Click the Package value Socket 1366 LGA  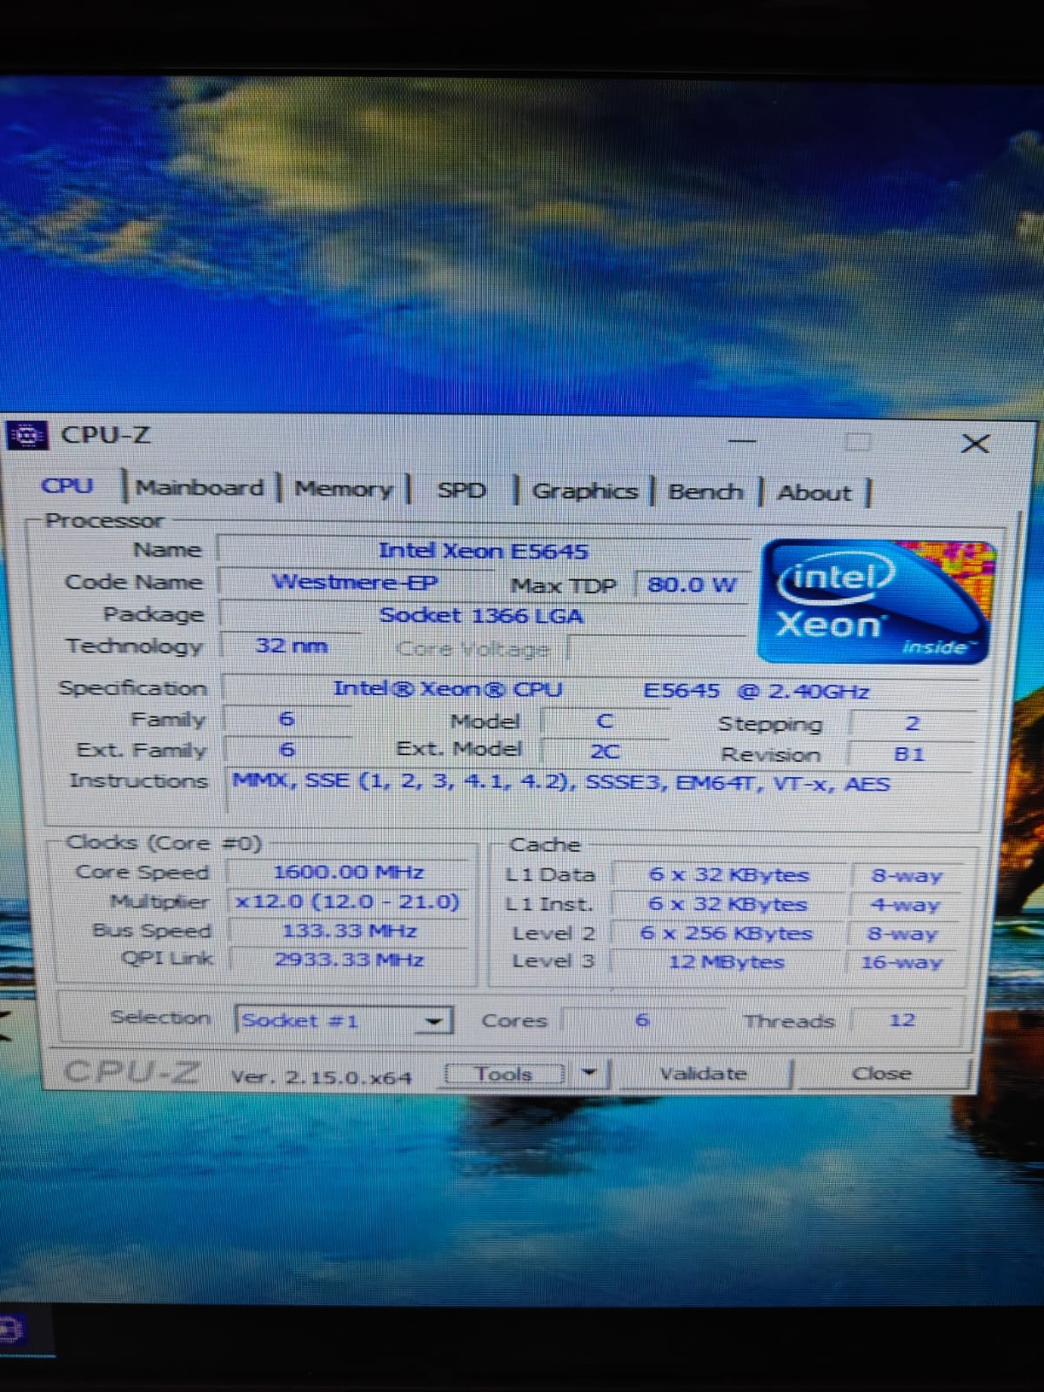click(482, 615)
